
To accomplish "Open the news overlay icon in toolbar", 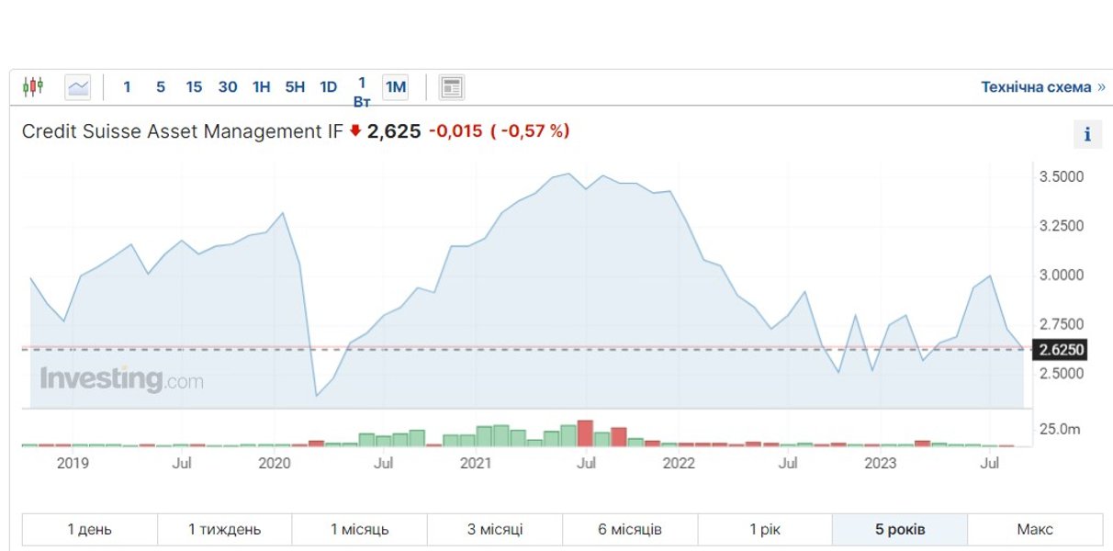I will point(451,87).
